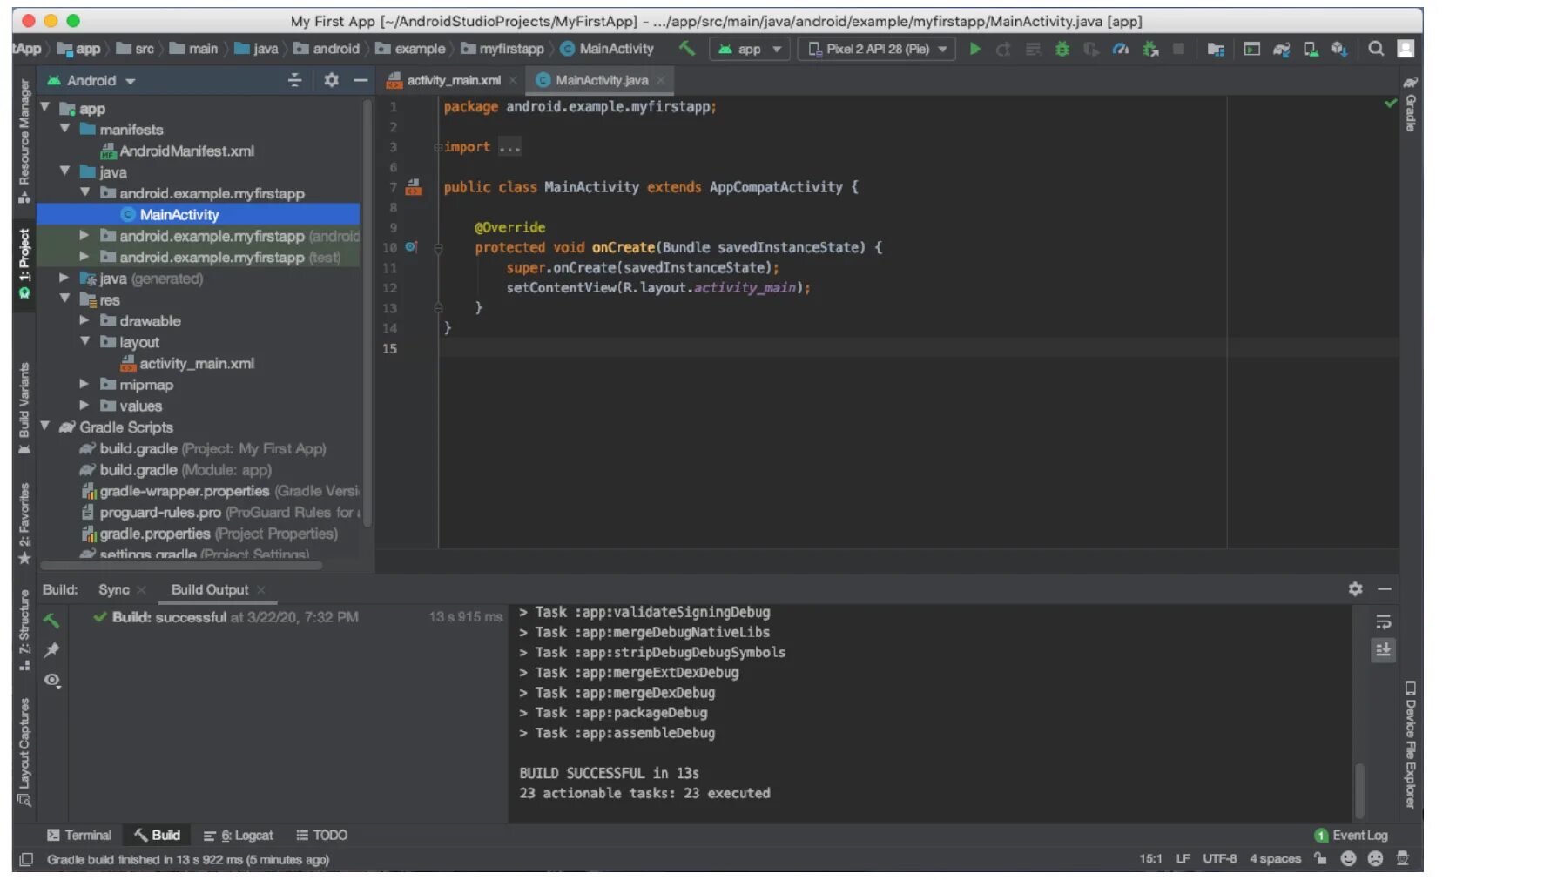Toggle soft-wrap in Build Output
This screenshot has height=880, width=1564.
click(1383, 621)
